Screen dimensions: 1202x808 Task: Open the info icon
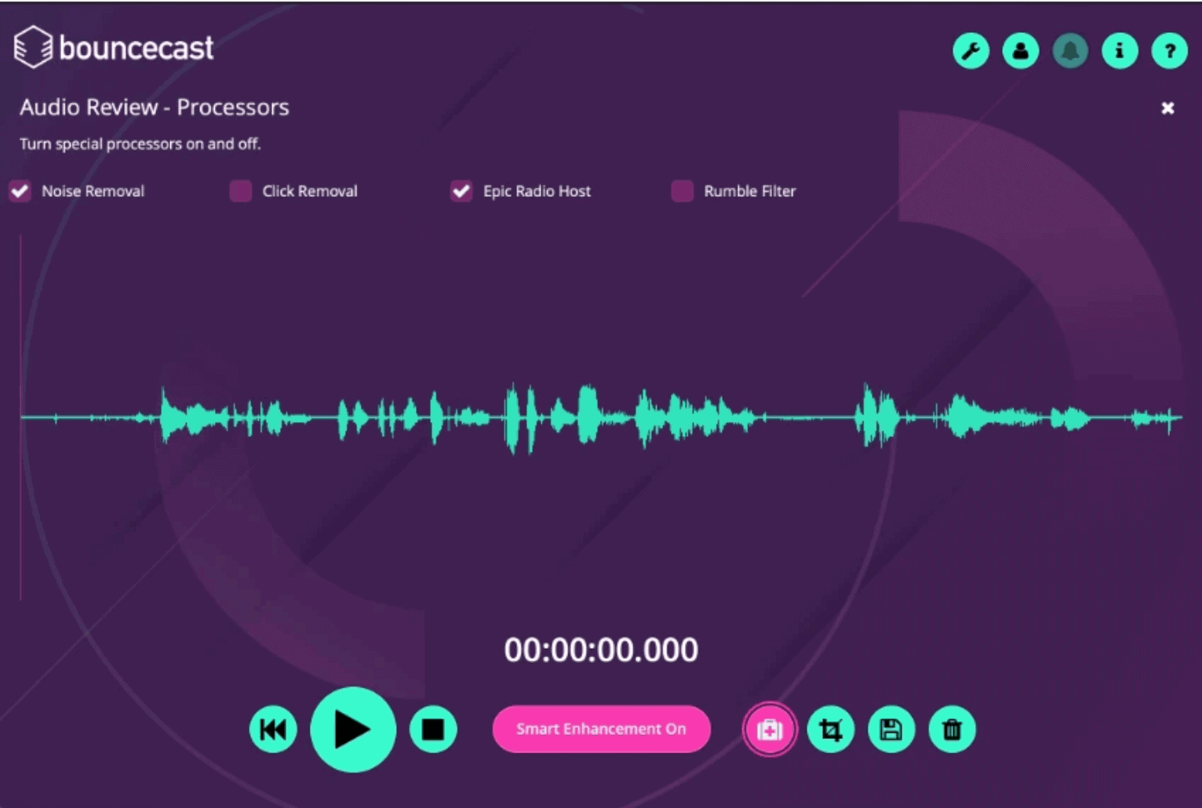(1120, 51)
